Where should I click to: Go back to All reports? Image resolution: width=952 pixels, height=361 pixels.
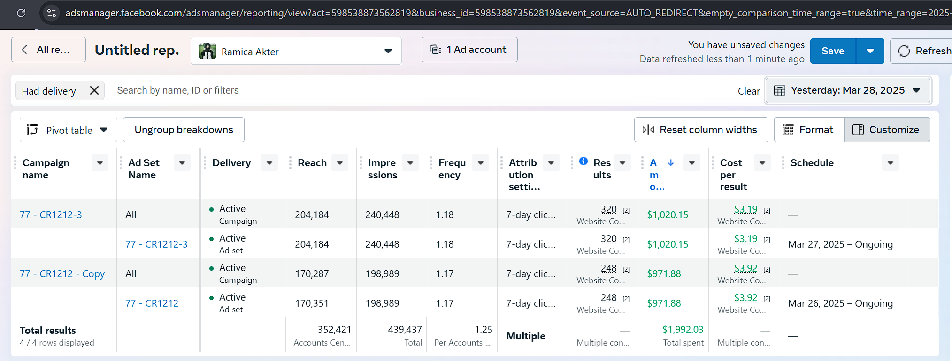point(48,50)
